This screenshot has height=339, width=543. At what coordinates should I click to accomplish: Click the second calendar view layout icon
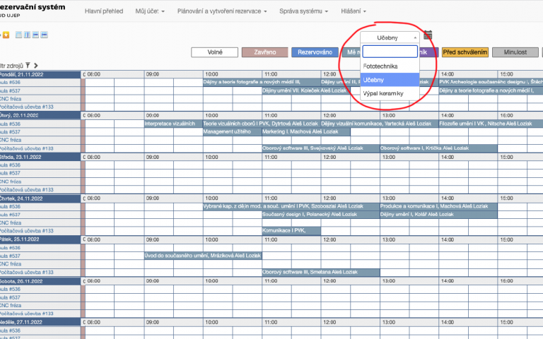pos(26,35)
